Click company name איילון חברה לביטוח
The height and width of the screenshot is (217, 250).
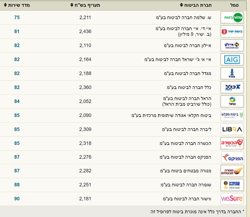coord(188,45)
